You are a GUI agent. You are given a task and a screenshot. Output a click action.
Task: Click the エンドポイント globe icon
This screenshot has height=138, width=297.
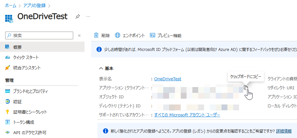coord(118,35)
